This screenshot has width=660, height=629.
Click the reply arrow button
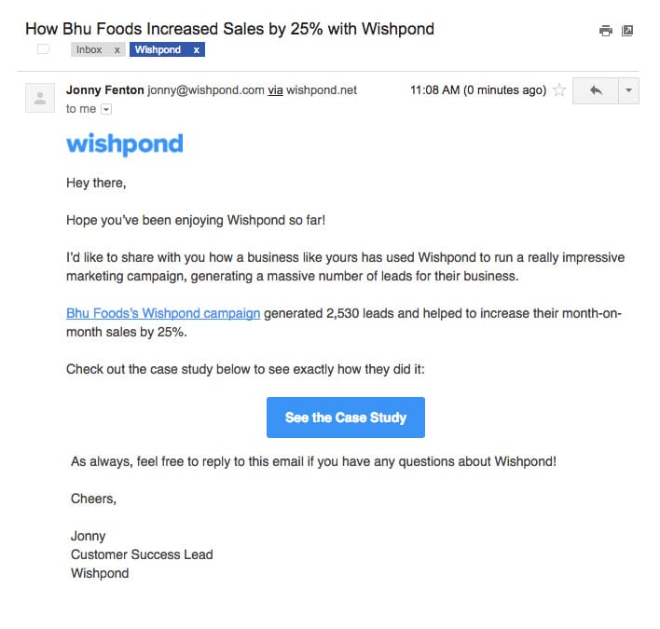pyautogui.click(x=595, y=90)
